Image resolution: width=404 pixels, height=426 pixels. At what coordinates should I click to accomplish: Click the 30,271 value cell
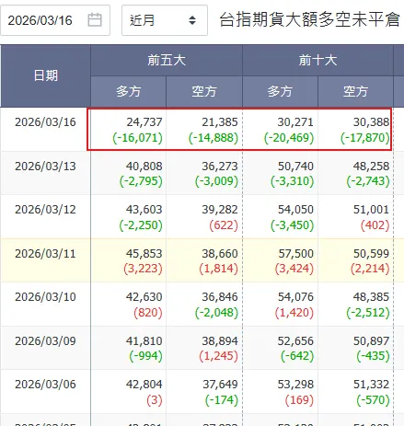[280, 129]
